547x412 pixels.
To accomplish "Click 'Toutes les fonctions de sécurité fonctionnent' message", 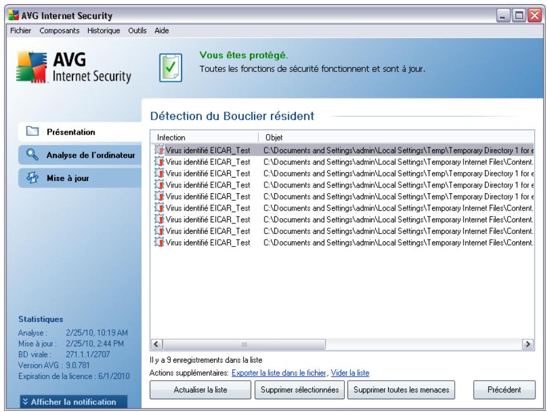I will (x=312, y=69).
